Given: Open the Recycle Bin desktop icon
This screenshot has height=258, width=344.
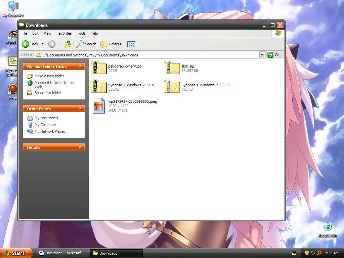Looking at the screenshot, I should point(327,227).
